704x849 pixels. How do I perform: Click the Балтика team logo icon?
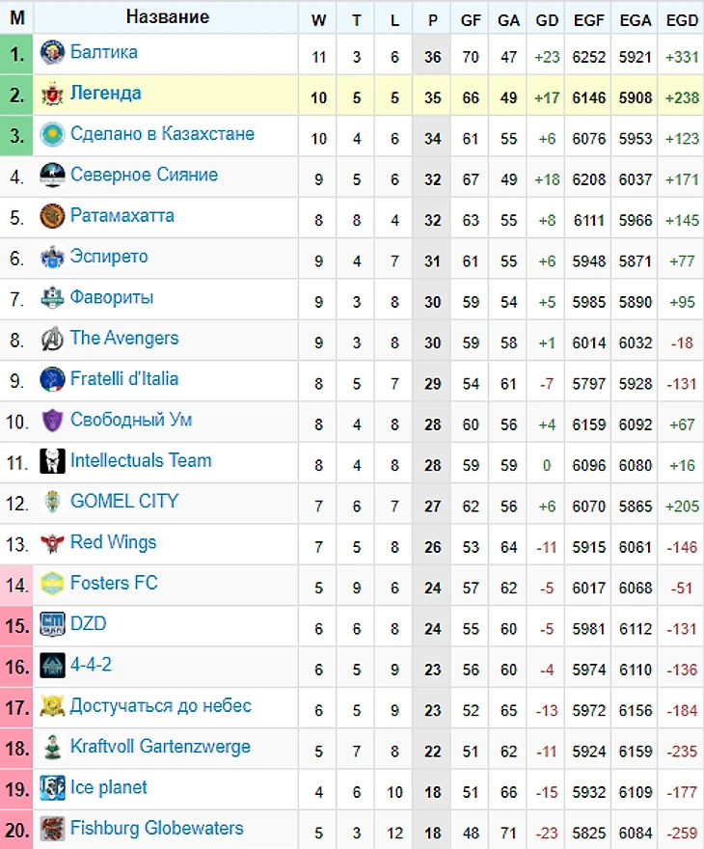point(52,53)
